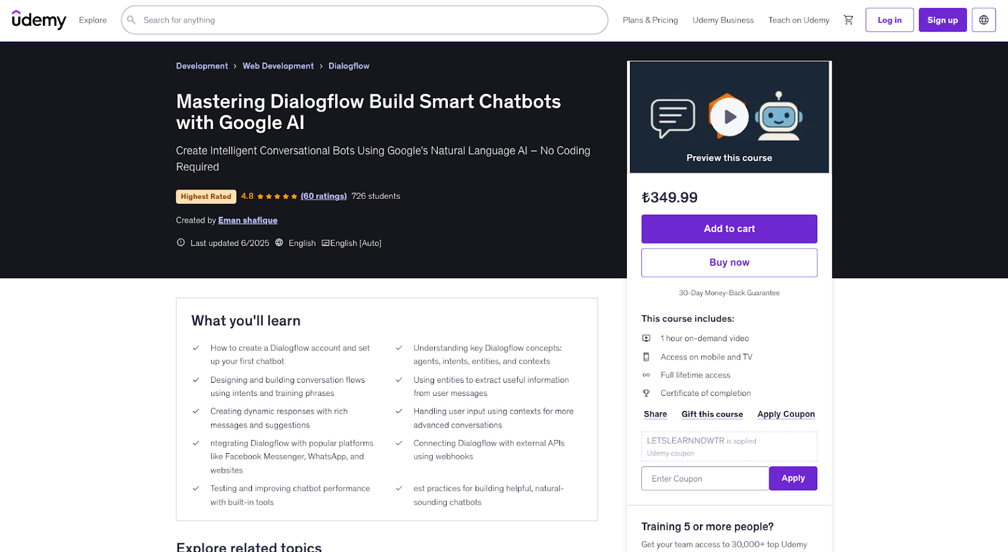The image size is (1008, 552).
Task: Click the checkmark beside 'Designing and building conversation flows'
Action: pyautogui.click(x=196, y=380)
